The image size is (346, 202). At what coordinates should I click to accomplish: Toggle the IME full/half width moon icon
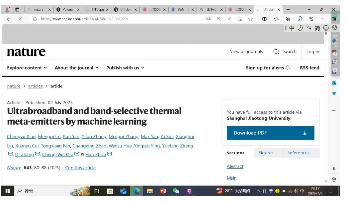(x=300, y=28)
